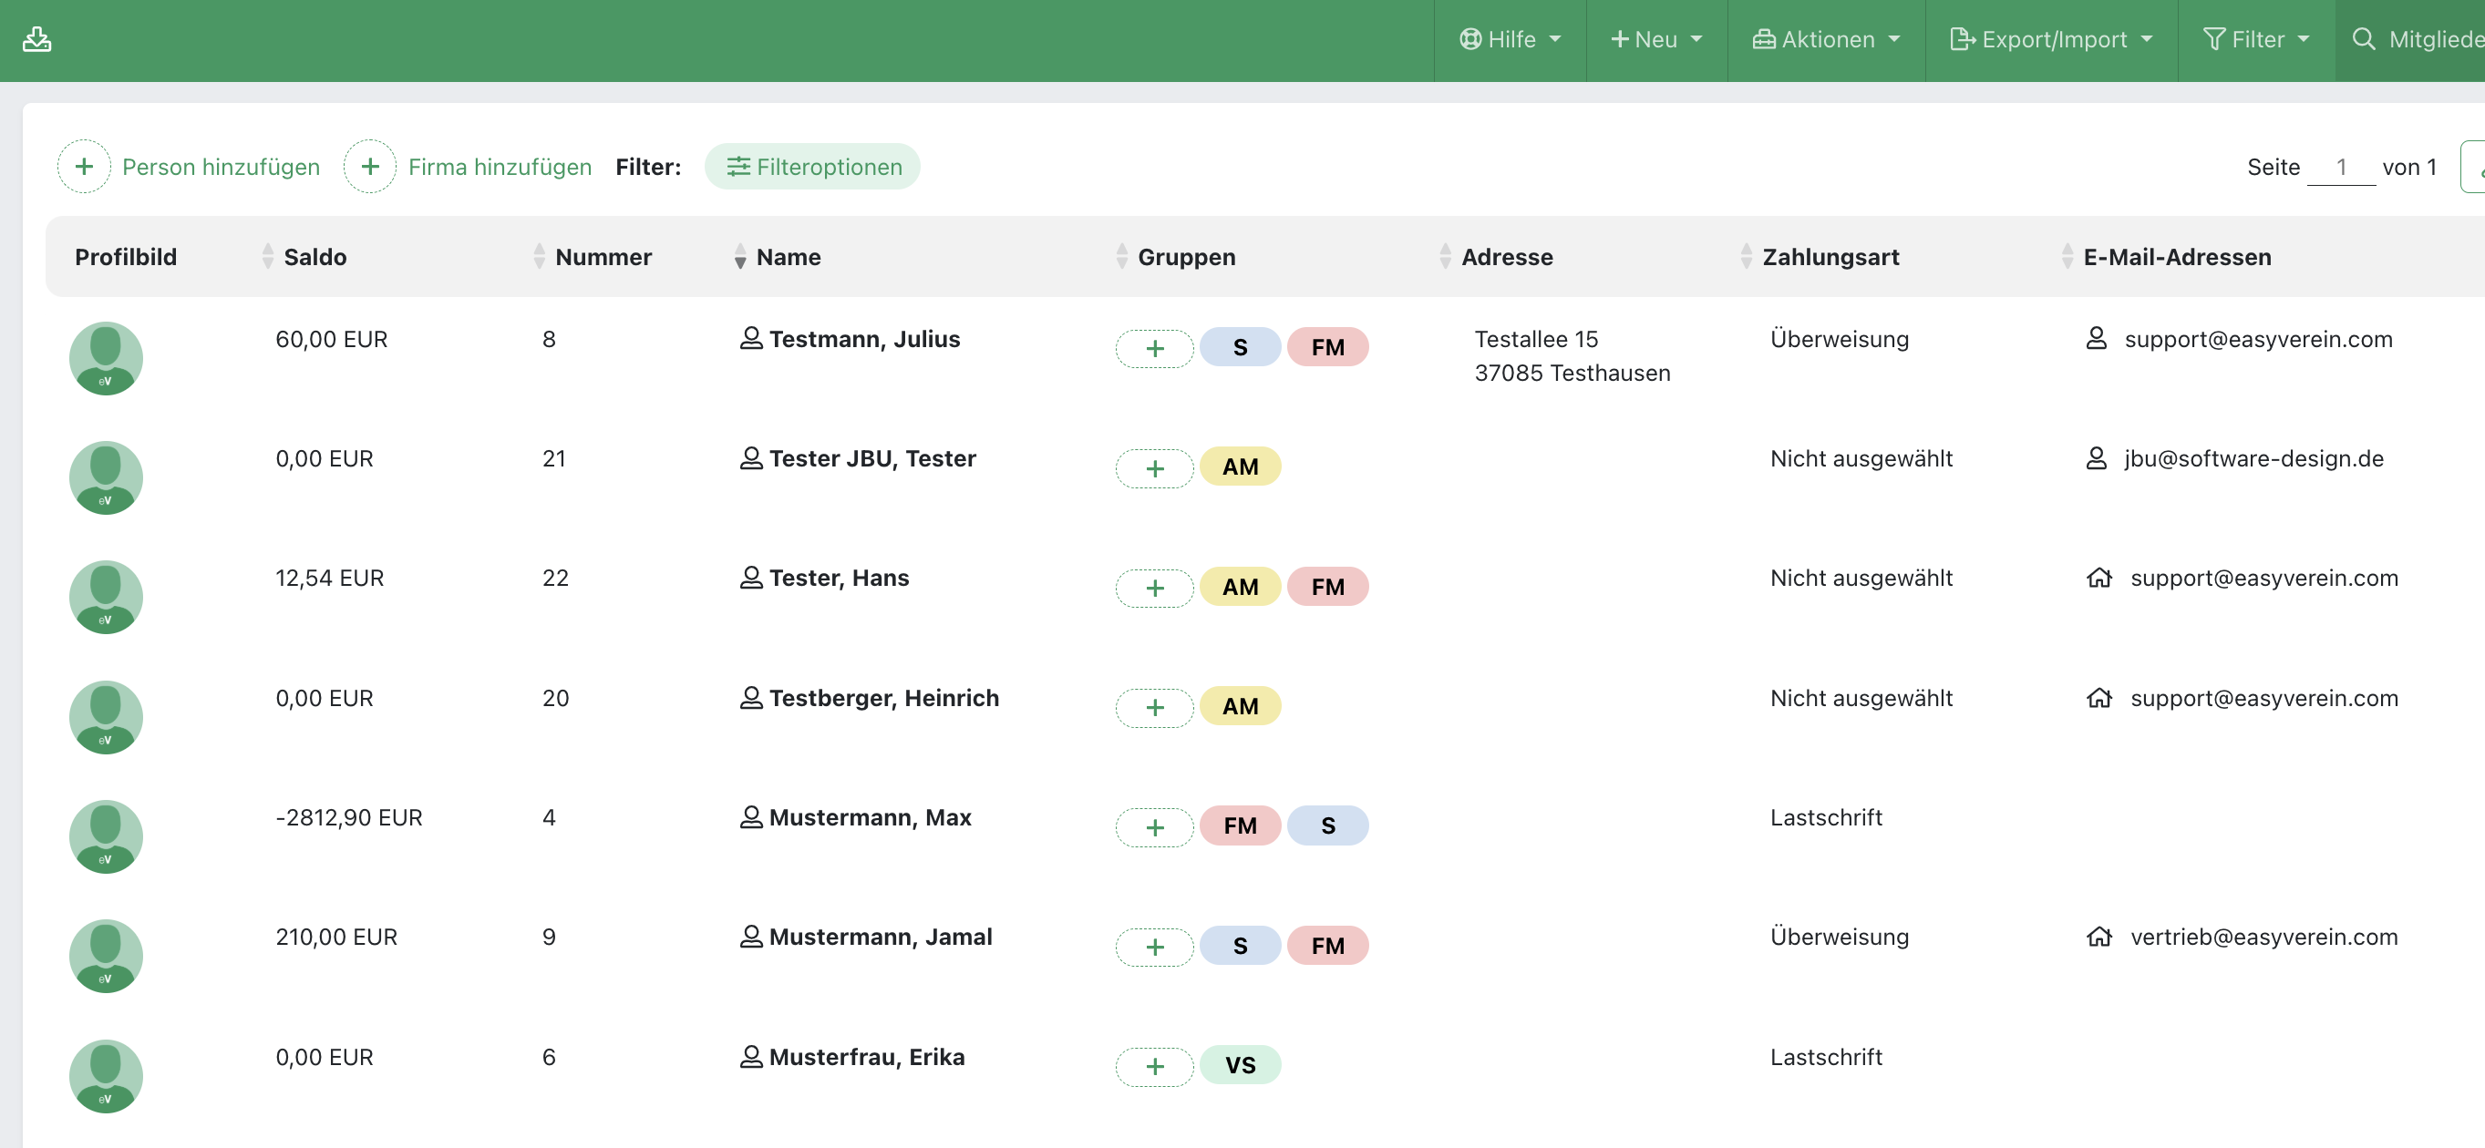Expand the Filter dropdown in header
The width and height of the screenshot is (2485, 1148).
click(x=2256, y=39)
